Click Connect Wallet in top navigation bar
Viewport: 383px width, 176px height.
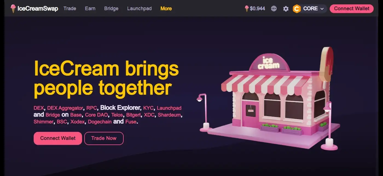[352, 8]
